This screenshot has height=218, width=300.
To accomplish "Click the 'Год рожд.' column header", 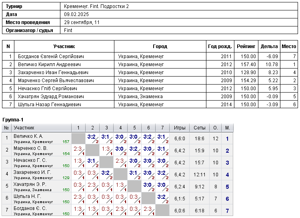I will (x=220, y=46).
